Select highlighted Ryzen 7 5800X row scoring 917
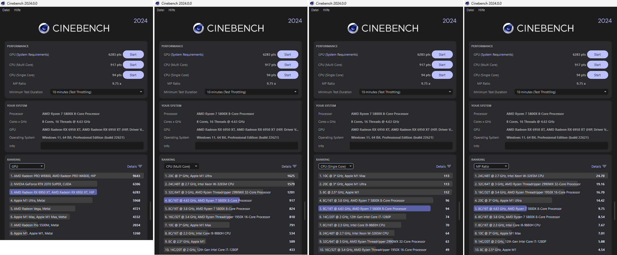Image resolution: width=617 pixels, height=255 pixels. 231,200
